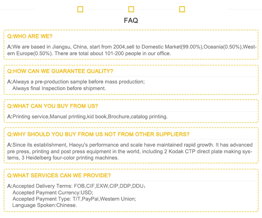Select 'WHAT SERVICES CAN WE PROVIDE?' question
This screenshot has height=218, width=262.
click(x=59, y=175)
